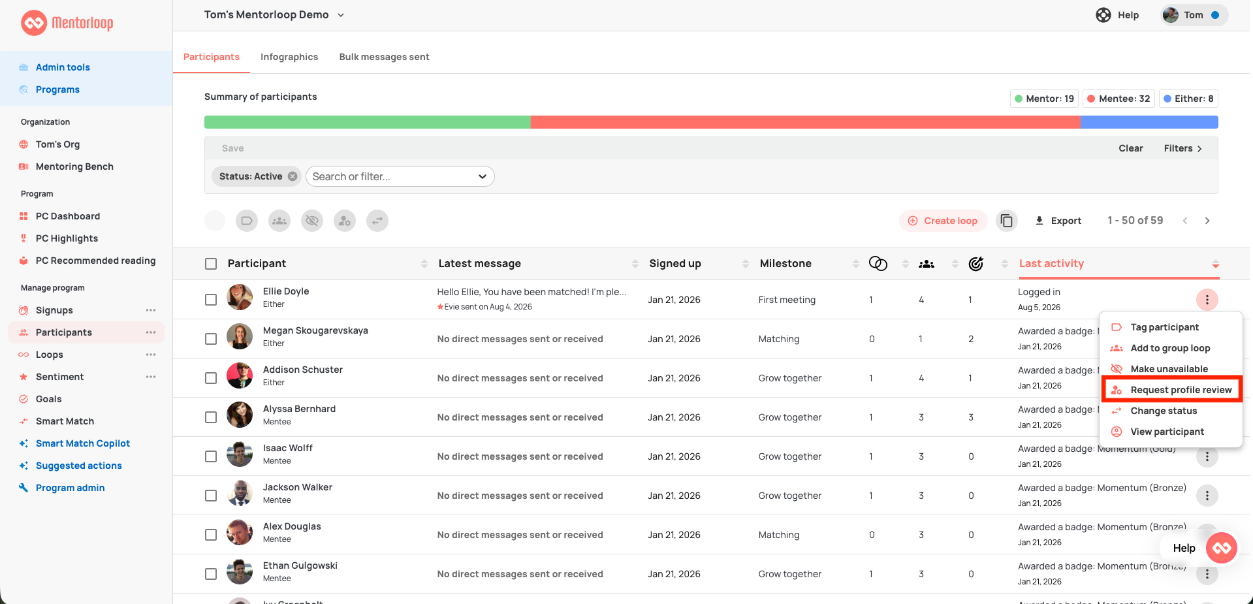Tick Ethan Gulgowski's checkbox
The image size is (1253, 604).
[211, 574]
